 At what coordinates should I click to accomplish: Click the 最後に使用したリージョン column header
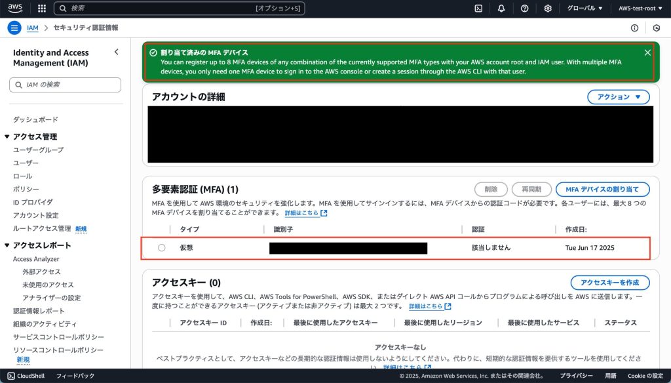coord(443,323)
